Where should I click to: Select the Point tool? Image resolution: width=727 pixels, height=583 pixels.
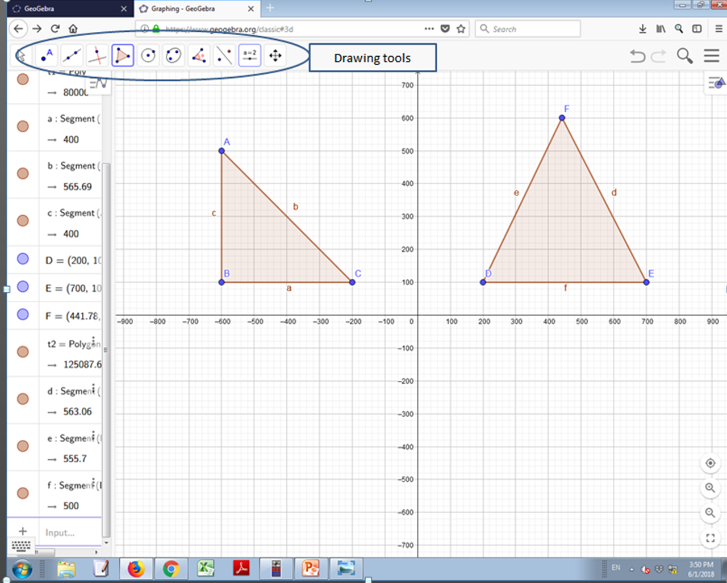click(47, 55)
